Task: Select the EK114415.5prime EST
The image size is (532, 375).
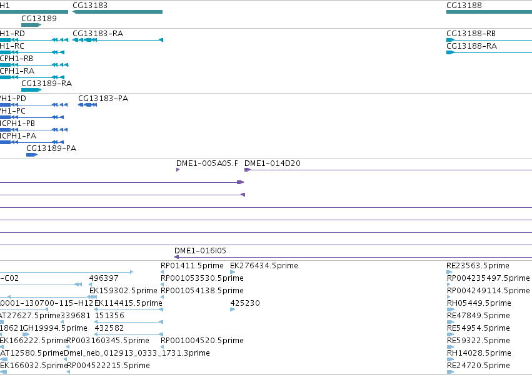Action: [129, 309]
